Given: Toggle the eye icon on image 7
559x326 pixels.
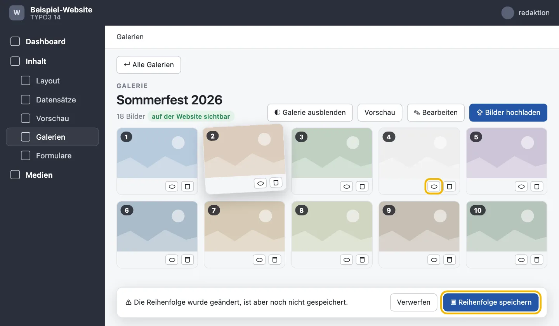Looking at the screenshot, I should (x=260, y=260).
